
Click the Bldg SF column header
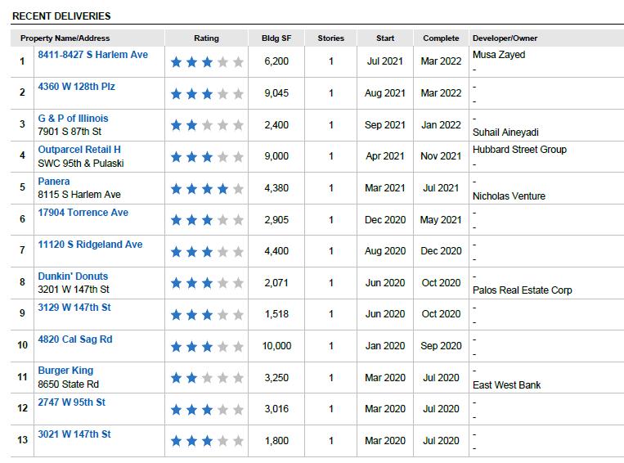coord(276,38)
